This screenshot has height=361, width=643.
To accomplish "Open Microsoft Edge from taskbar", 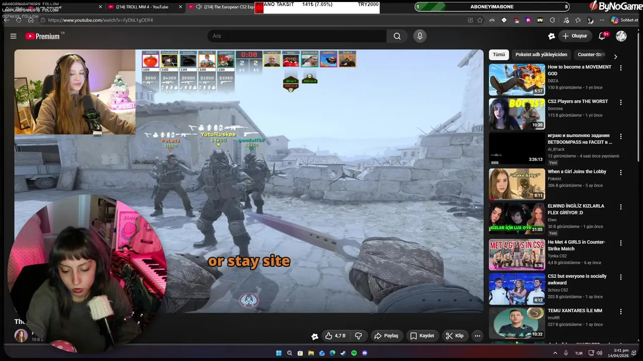I will 333,353.
